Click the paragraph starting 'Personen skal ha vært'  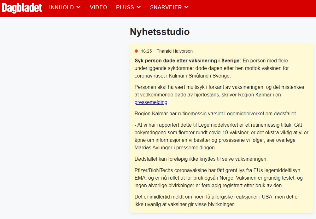click(219, 95)
